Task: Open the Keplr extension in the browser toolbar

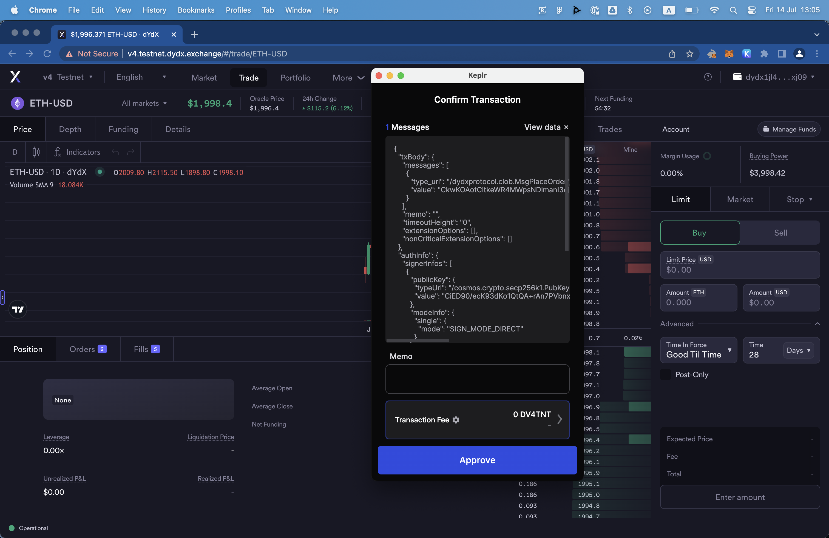Action: (x=746, y=54)
